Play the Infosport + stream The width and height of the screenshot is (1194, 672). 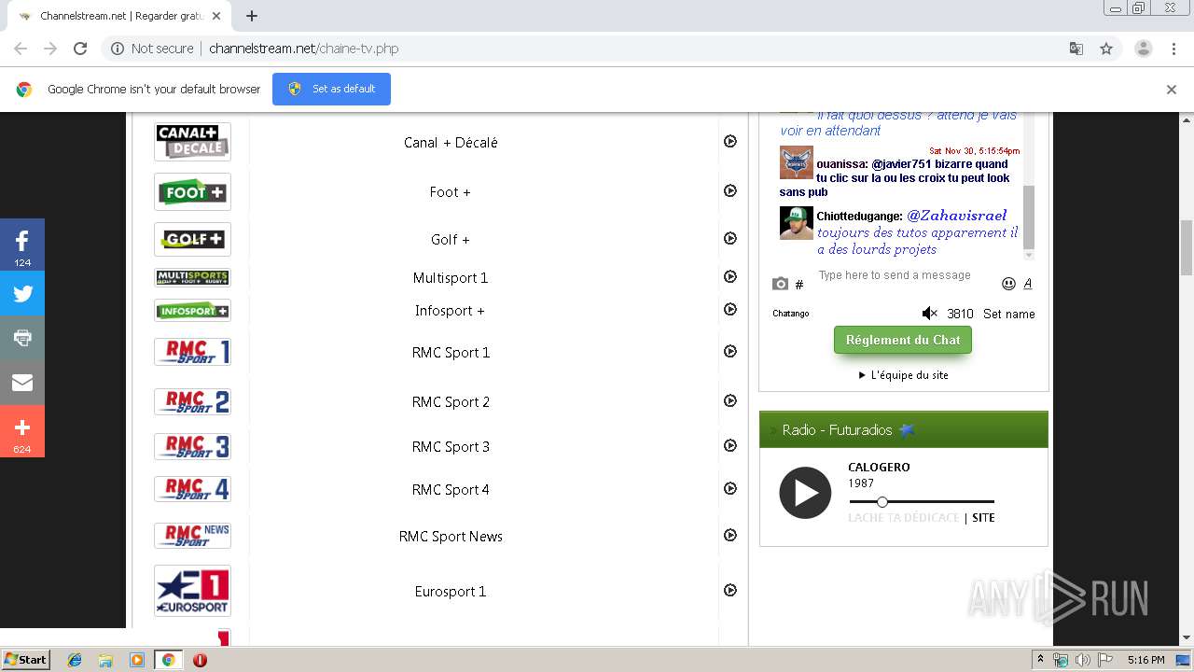(x=730, y=309)
